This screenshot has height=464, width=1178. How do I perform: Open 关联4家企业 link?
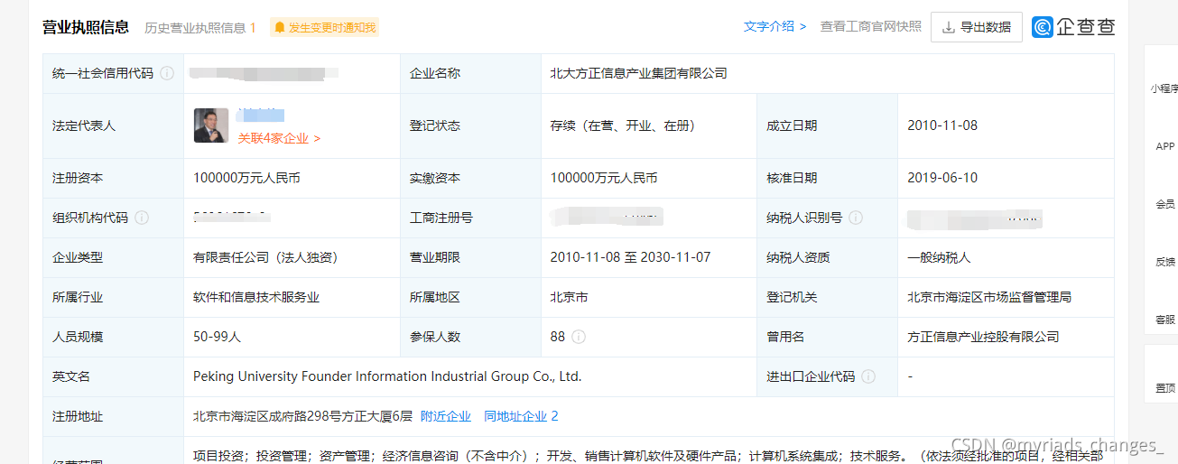[279, 138]
